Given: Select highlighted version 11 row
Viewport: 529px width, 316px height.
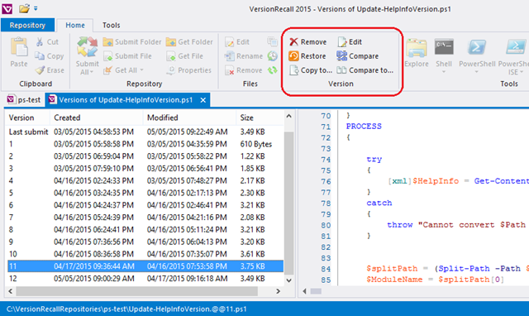Looking at the screenshot, I should point(145,266).
